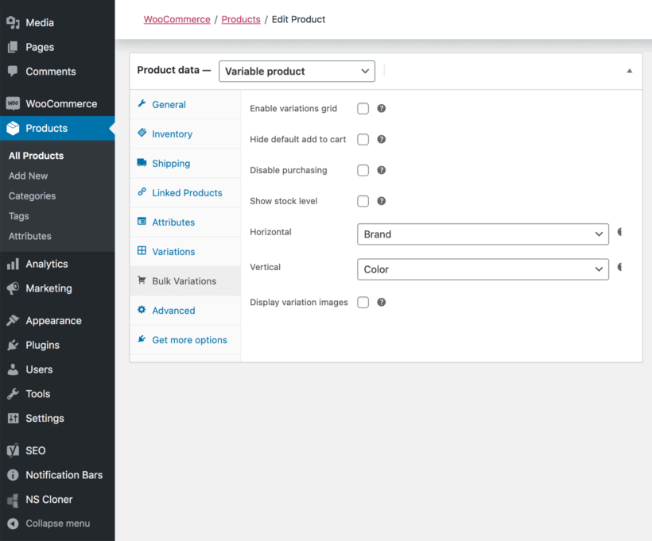
Task: Open the General tab wrench icon
Action: [x=143, y=104]
